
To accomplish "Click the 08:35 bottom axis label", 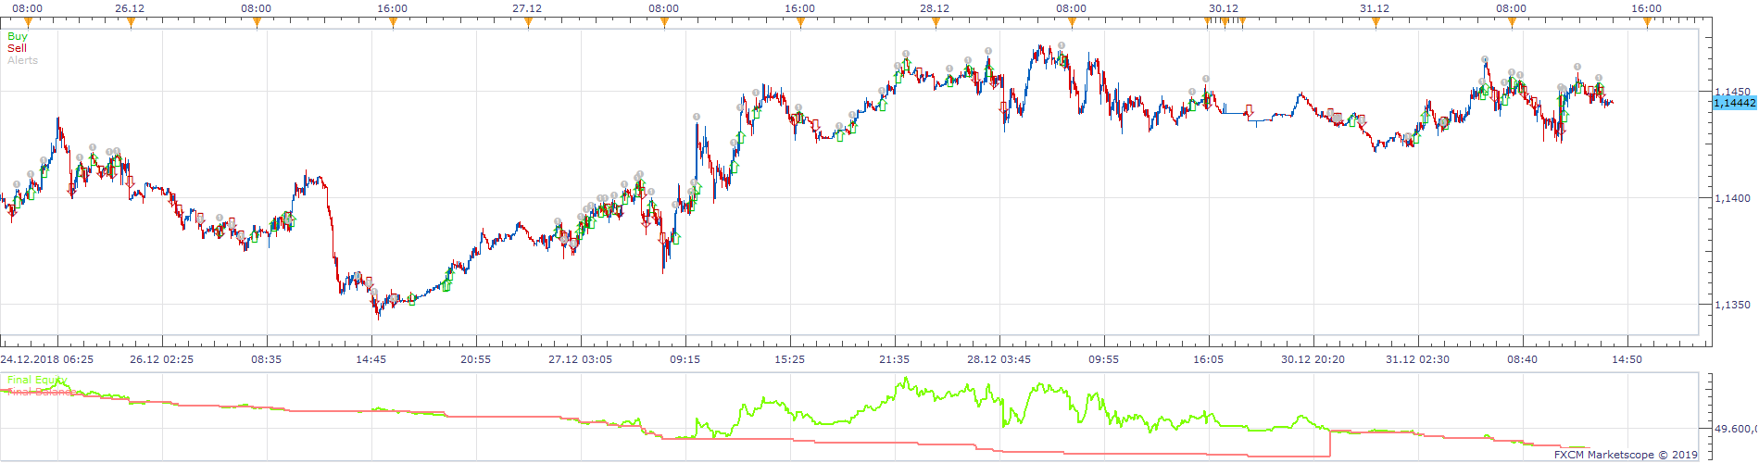I will tap(267, 359).
